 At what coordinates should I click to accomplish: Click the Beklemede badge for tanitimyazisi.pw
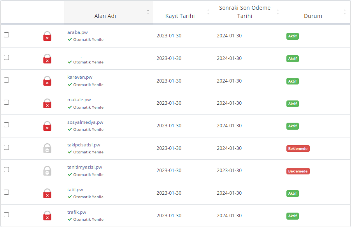[x=298, y=171]
